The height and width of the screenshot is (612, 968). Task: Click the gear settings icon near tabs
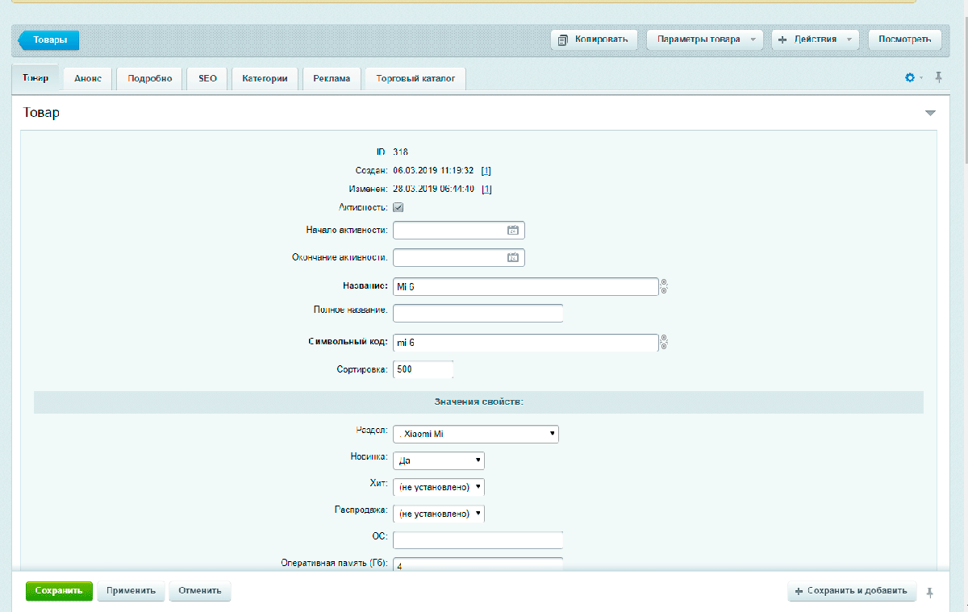coord(910,78)
